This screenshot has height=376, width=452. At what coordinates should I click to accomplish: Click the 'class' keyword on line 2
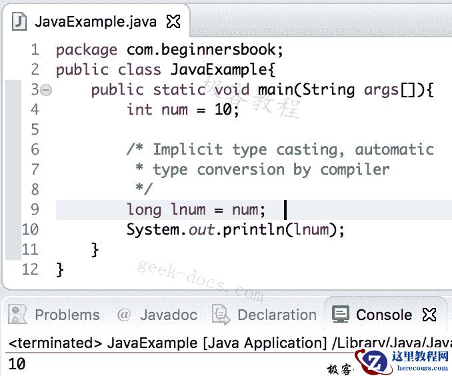[x=139, y=70]
